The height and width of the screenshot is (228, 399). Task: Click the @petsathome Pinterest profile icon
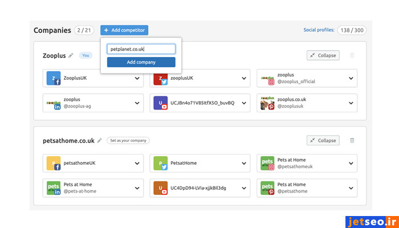pyautogui.click(x=267, y=188)
